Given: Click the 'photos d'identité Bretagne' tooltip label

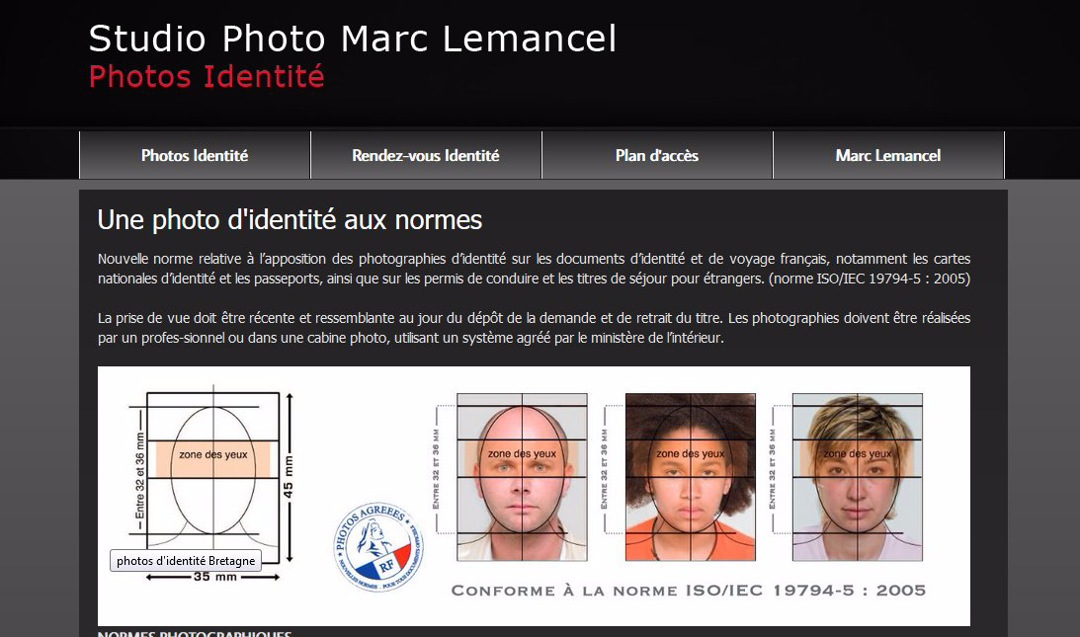Looking at the screenshot, I should tap(186, 561).
